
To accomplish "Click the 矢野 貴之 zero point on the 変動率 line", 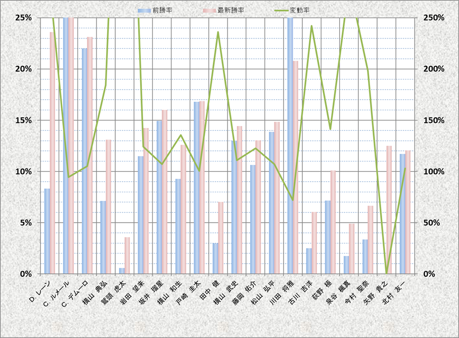I will 386,273.
